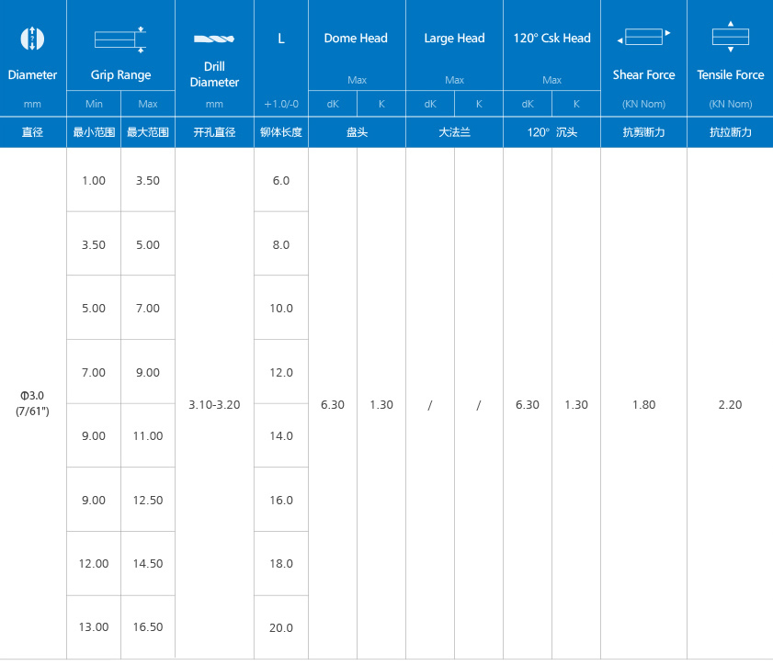The height and width of the screenshot is (665, 773).
Task: Click the 1.00 min grip range cell
Action: coord(94,181)
